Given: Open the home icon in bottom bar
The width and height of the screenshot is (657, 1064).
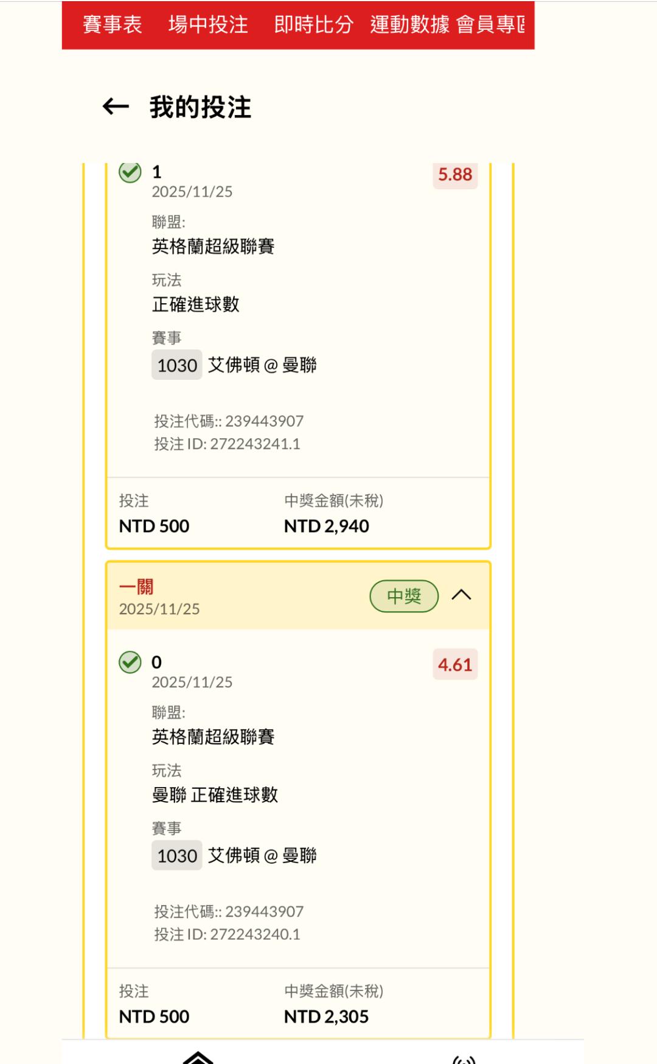Looking at the screenshot, I should [x=198, y=1058].
